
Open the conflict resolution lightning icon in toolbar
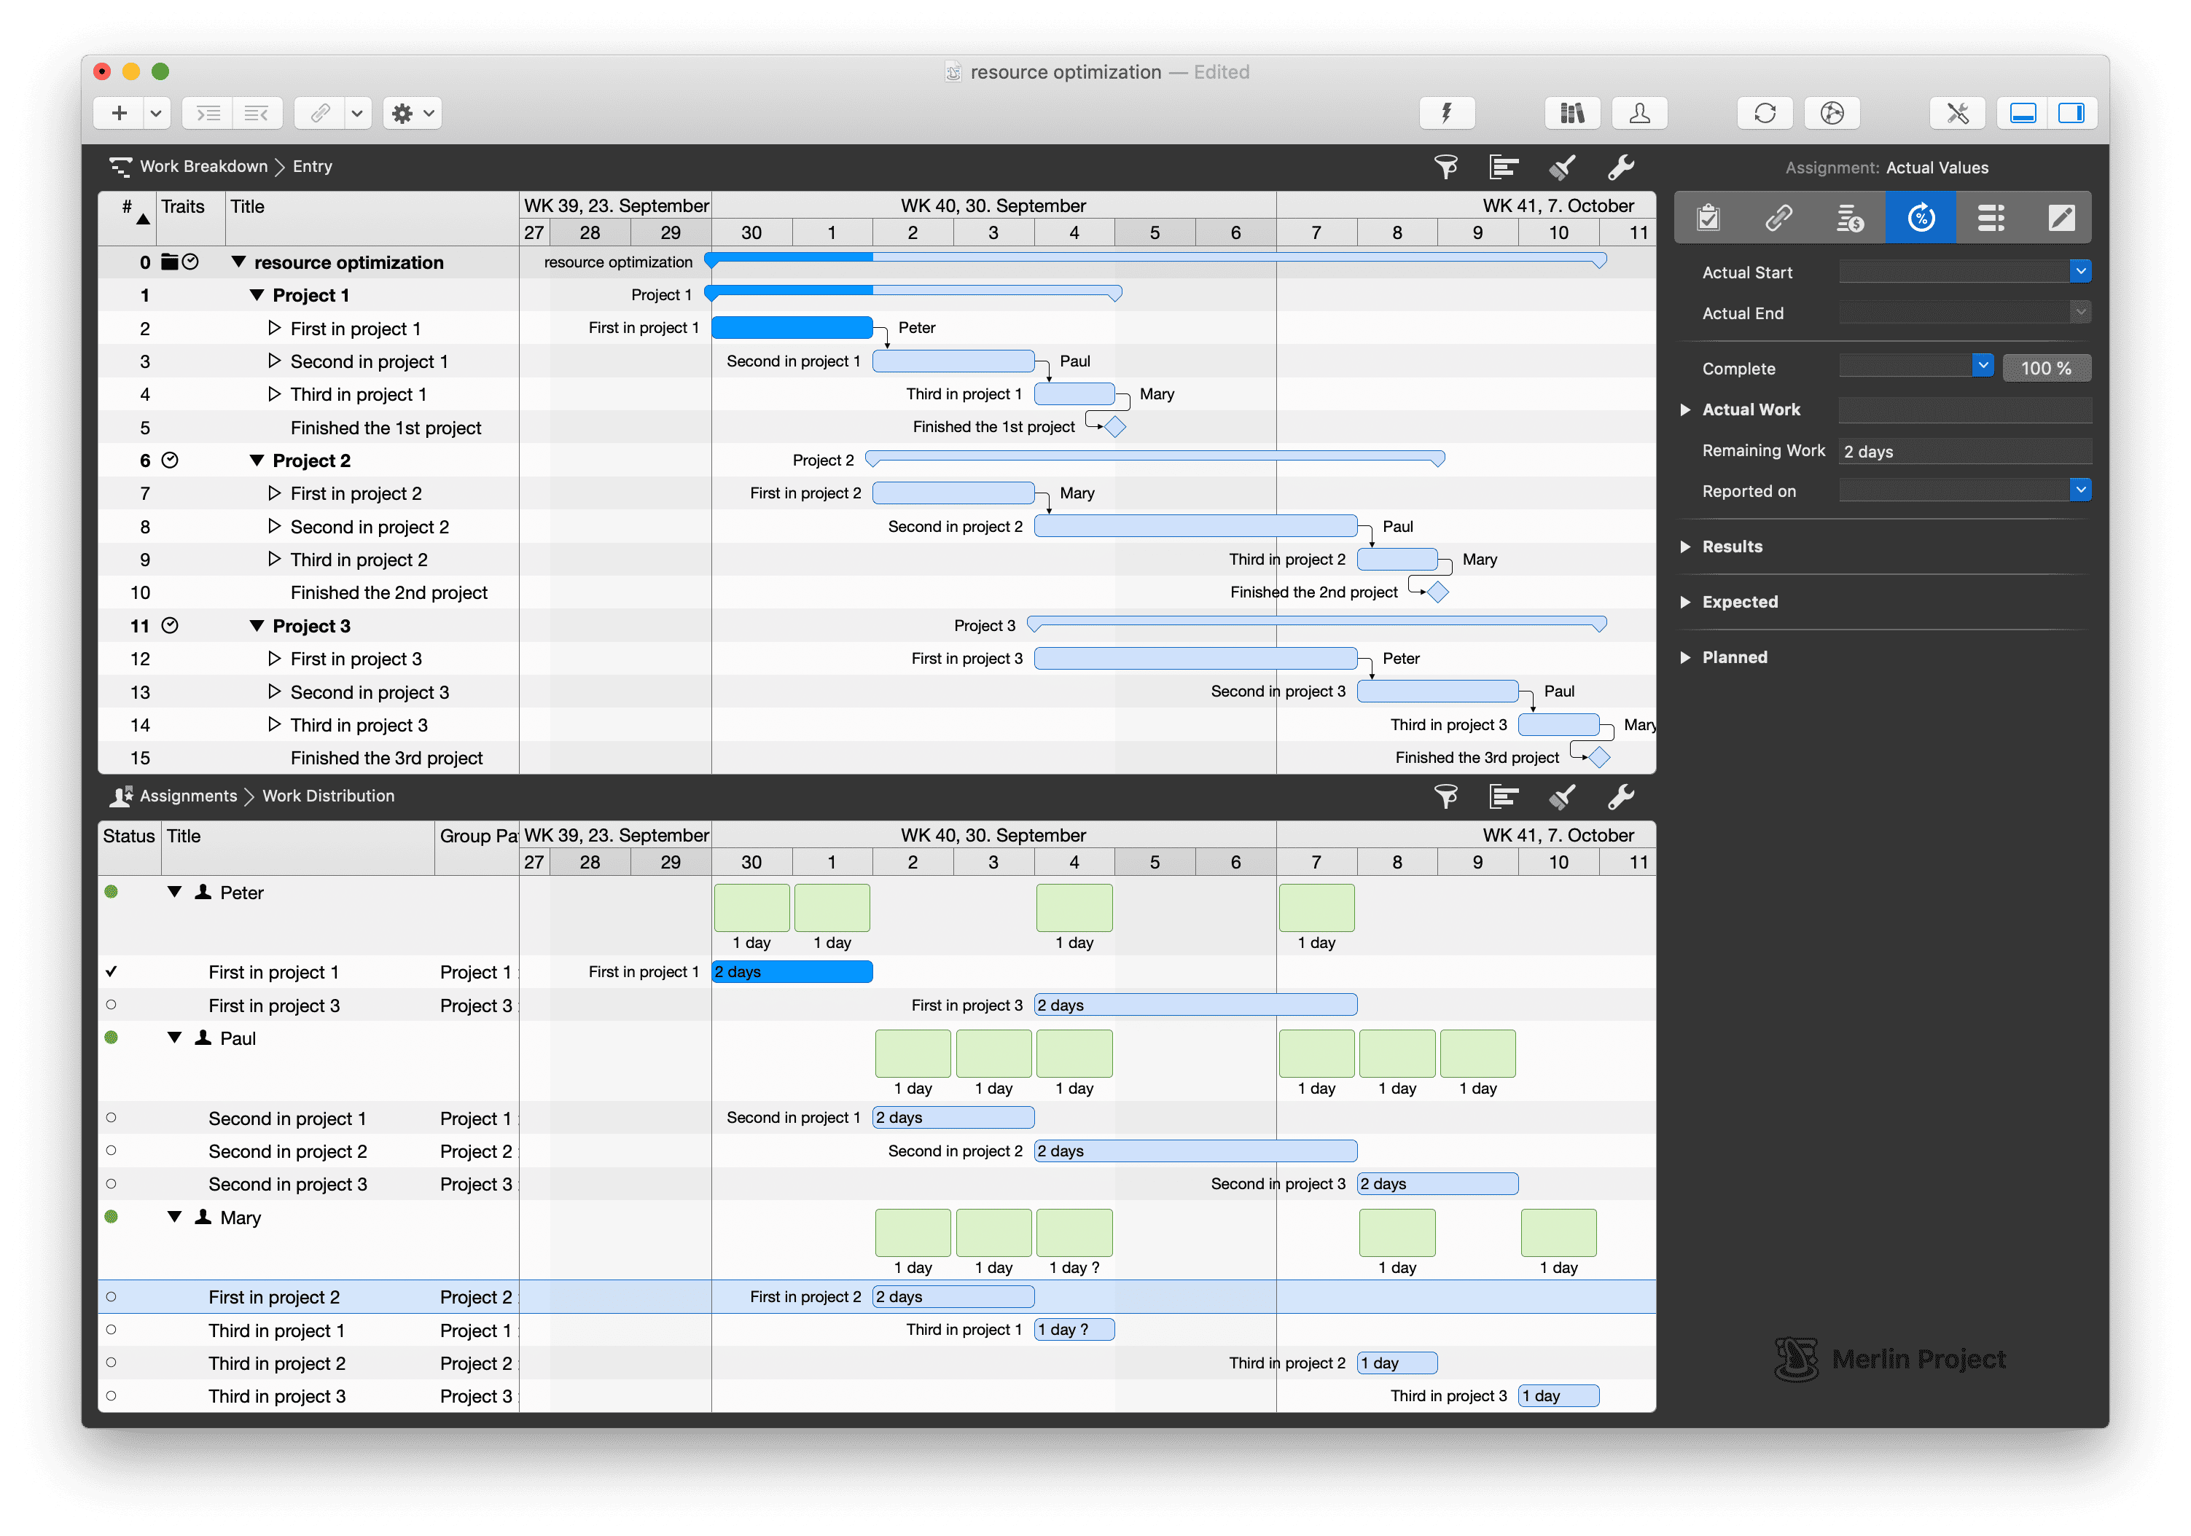pyautogui.click(x=1447, y=112)
